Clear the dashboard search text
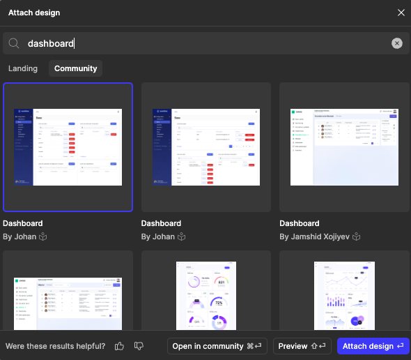Image resolution: width=411 pixels, height=360 pixels. [397, 43]
